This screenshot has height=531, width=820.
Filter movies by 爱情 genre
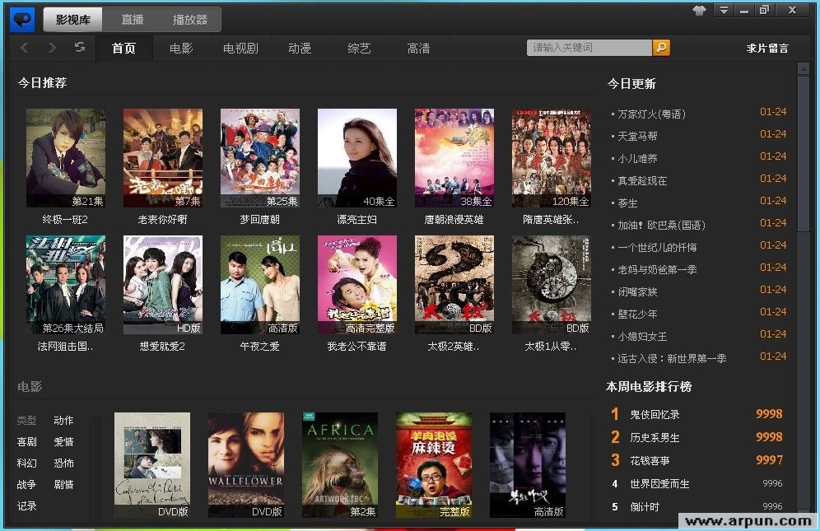[63, 441]
